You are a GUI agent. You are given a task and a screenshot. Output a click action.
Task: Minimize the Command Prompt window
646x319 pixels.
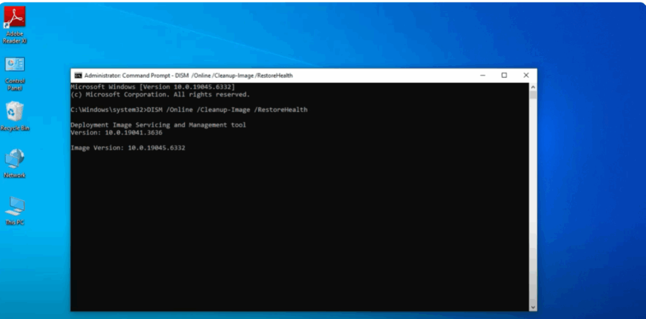[483, 76]
